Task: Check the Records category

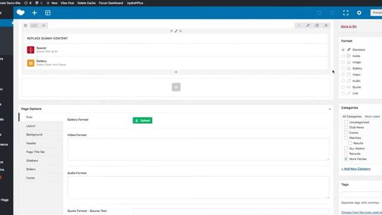Action: point(346,153)
